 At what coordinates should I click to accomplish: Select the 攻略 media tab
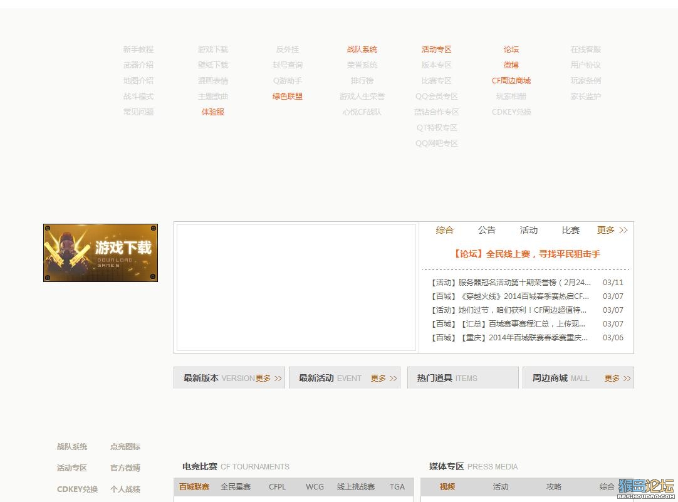[554, 487]
